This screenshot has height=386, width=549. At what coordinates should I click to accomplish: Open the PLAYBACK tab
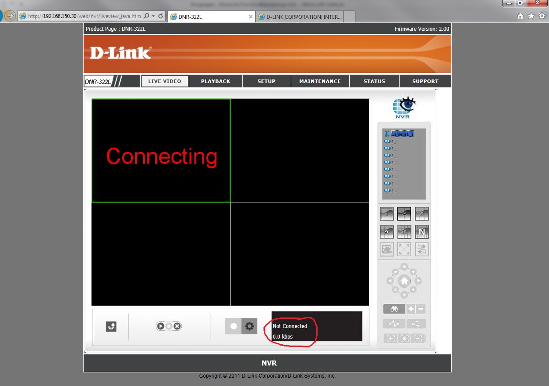coord(216,81)
